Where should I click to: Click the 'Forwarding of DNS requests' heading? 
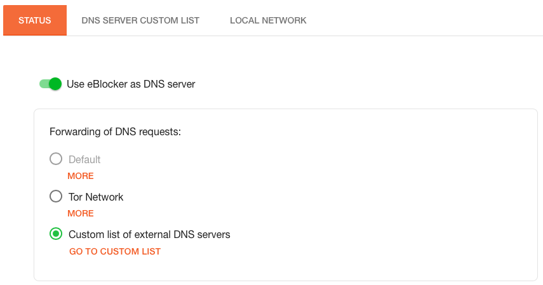(116, 132)
